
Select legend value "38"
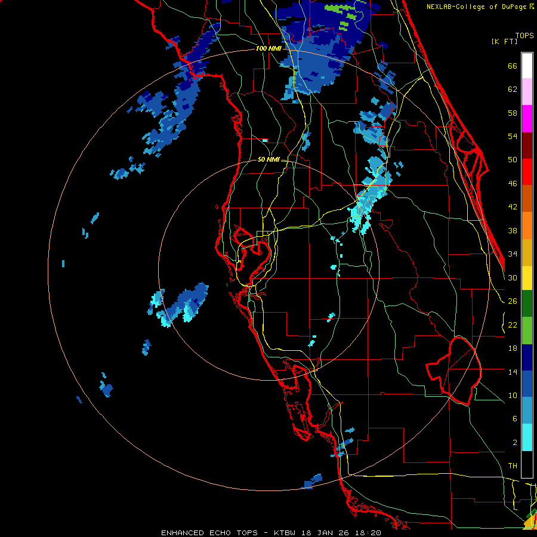coord(513,230)
